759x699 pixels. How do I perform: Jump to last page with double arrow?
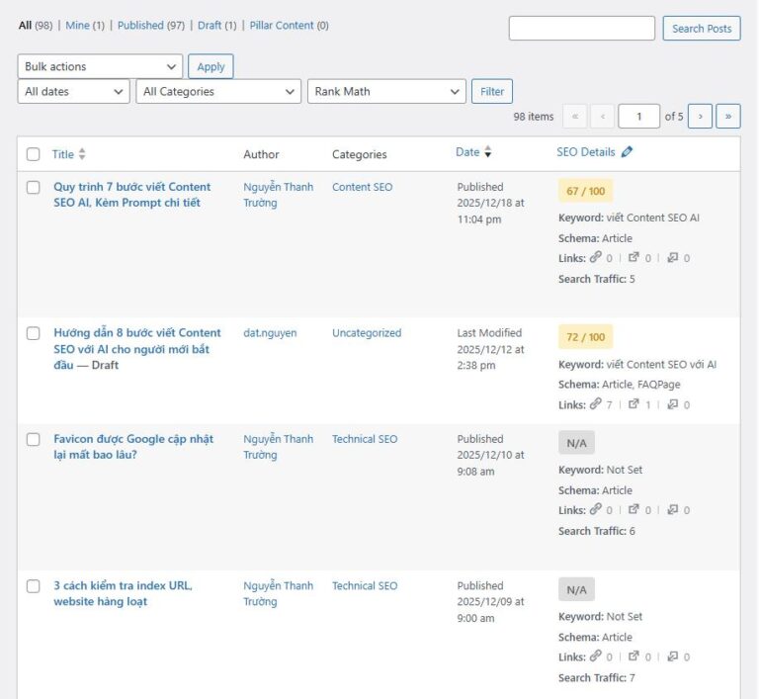[728, 117]
